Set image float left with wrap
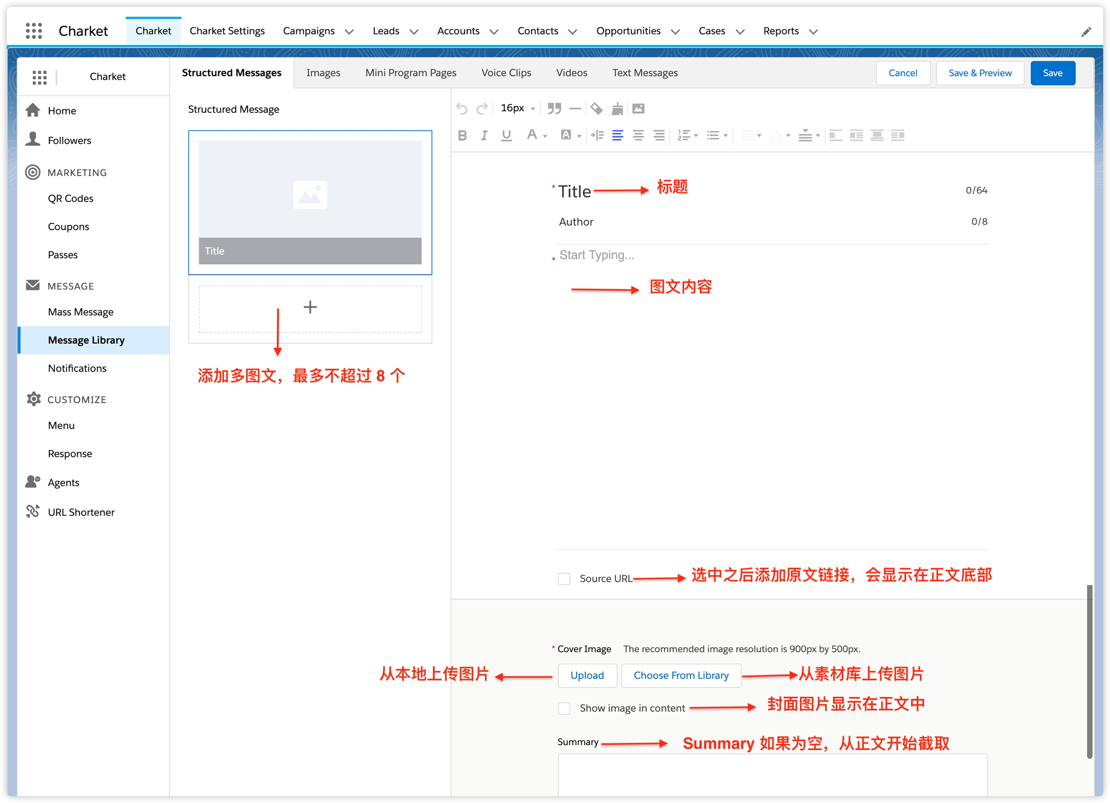The image size is (1110, 803). (836, 135)
